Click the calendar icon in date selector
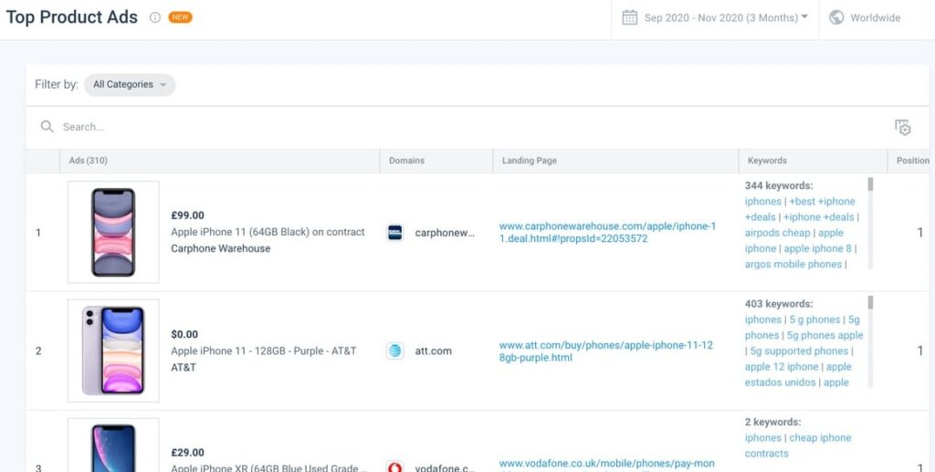The height and width of the screenshot is (472, 935). [630, 18]
